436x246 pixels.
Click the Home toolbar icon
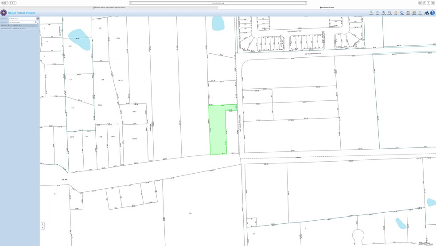tap(378, 13)
